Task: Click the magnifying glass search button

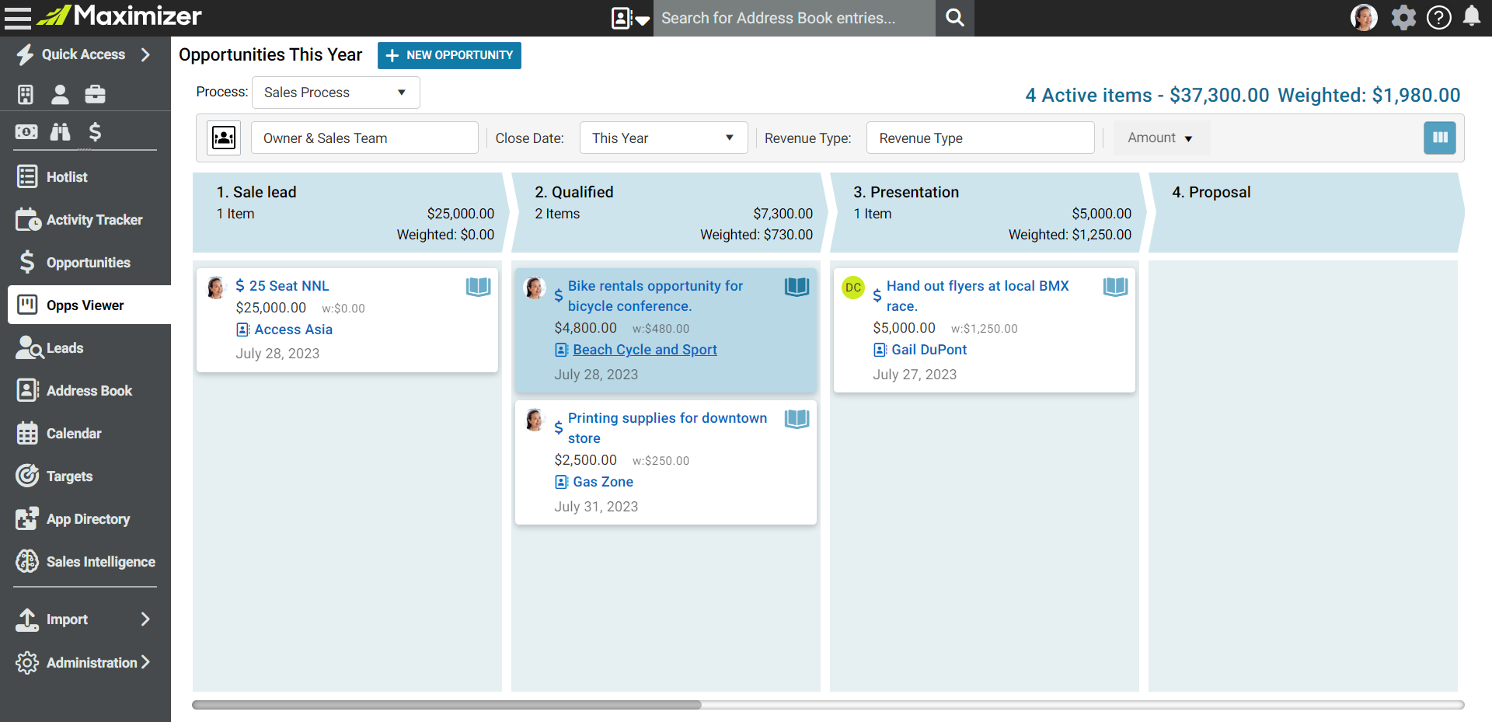Action: 955,18
